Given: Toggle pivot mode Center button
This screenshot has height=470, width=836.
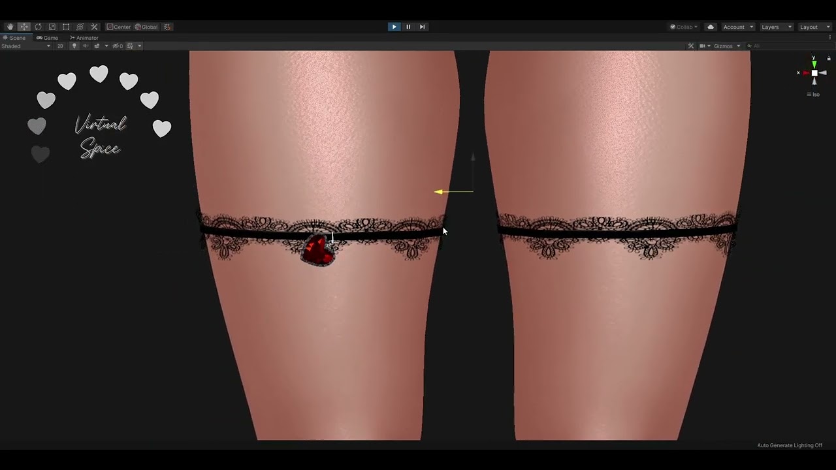Looking at the screenshot, I should 119,27.
